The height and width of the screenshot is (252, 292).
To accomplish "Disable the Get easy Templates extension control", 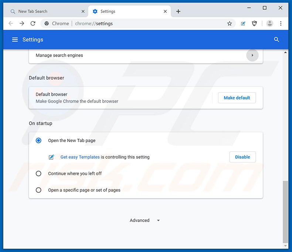I will [242, 157].
